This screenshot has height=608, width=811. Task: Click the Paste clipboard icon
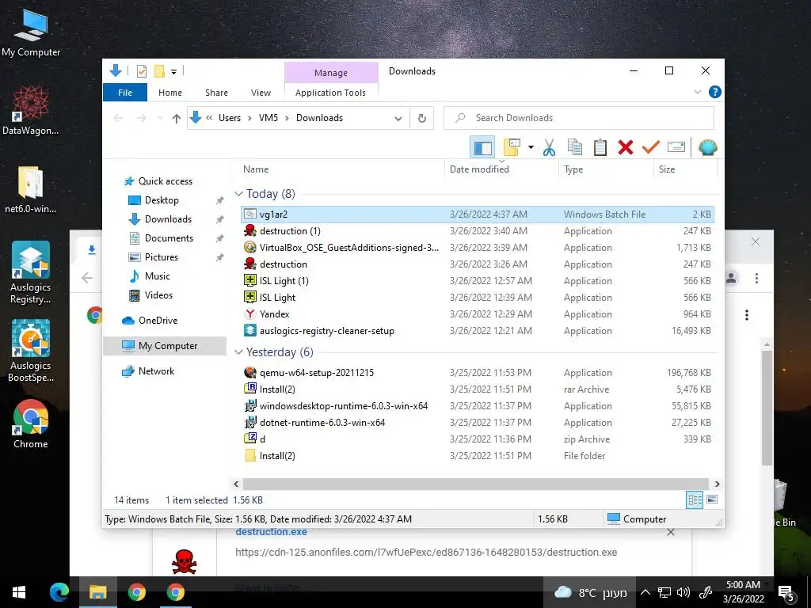coord(600,148)
